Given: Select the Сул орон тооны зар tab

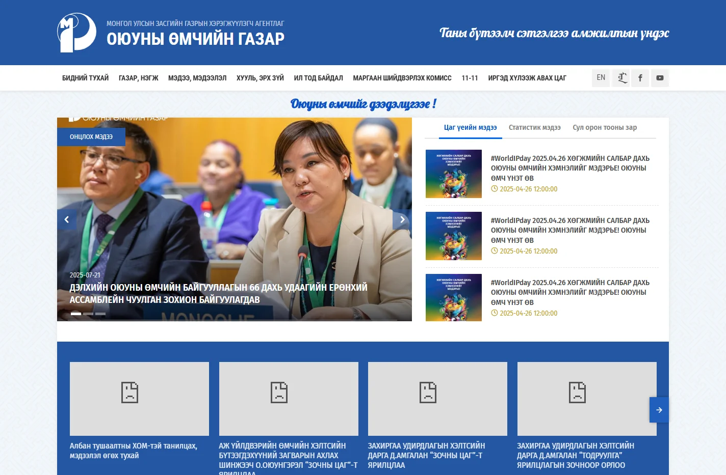Looking at the screenshot, I should [605, 128].
